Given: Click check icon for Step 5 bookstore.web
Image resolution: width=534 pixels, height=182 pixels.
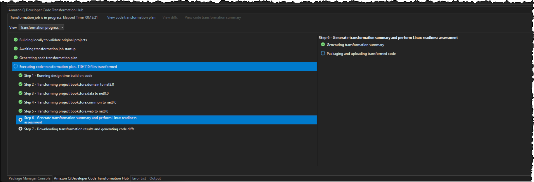Looking at the screenshot, I should 21,111.
